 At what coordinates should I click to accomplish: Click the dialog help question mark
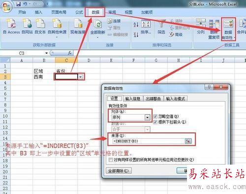pos(209,87)
